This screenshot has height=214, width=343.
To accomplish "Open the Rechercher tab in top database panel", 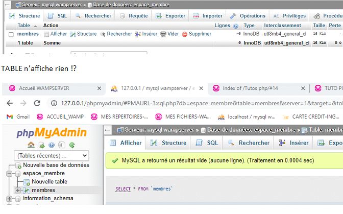I will pos(93,16).
